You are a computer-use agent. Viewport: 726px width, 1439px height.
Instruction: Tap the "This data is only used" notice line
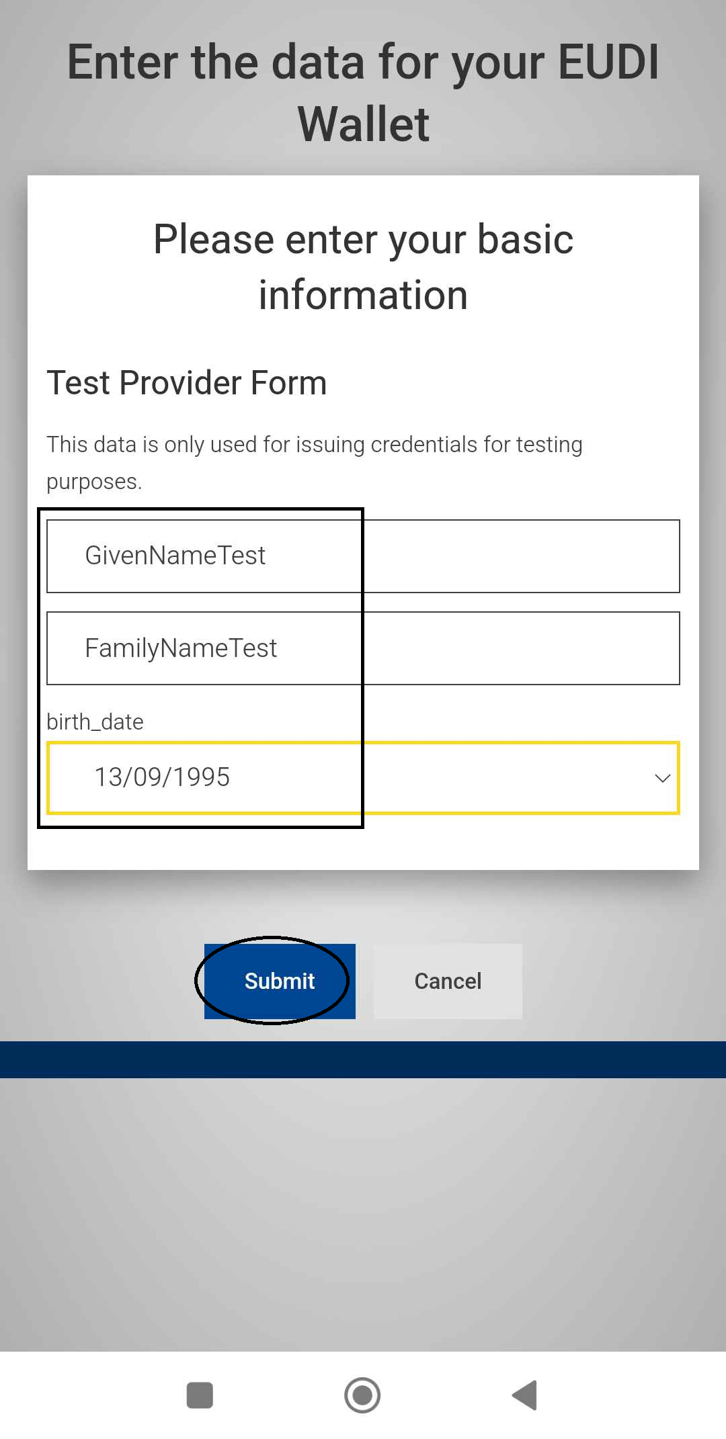pos(314,444)
